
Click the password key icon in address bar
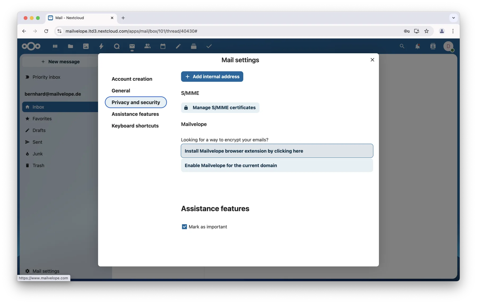[407, 31]
